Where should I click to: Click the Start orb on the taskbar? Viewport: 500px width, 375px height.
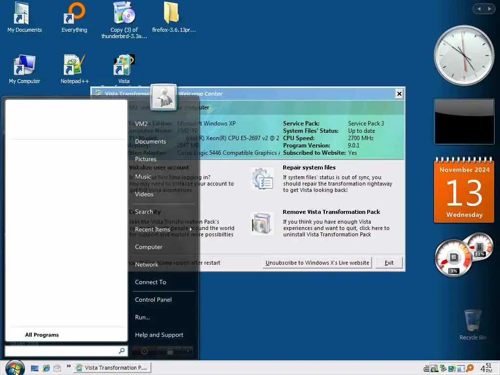point(15,368)
